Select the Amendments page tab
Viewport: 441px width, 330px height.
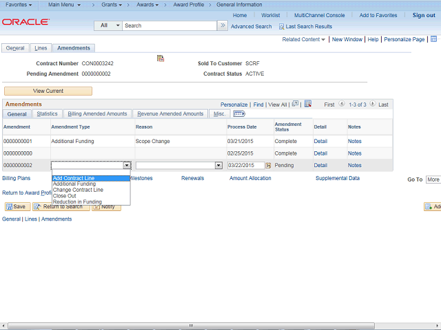[74, 48]
